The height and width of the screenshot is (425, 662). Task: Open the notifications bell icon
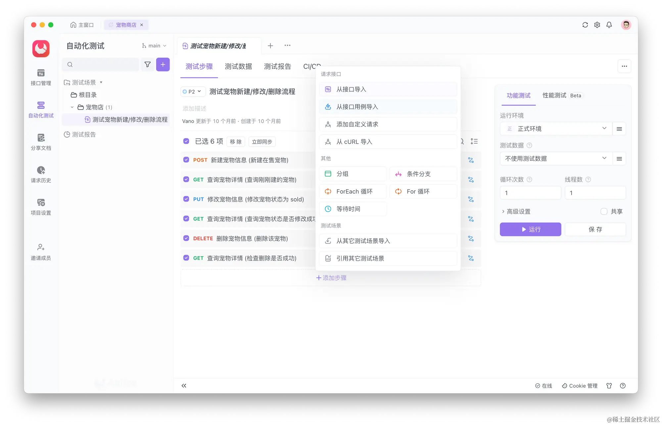[x=609, y=25]
